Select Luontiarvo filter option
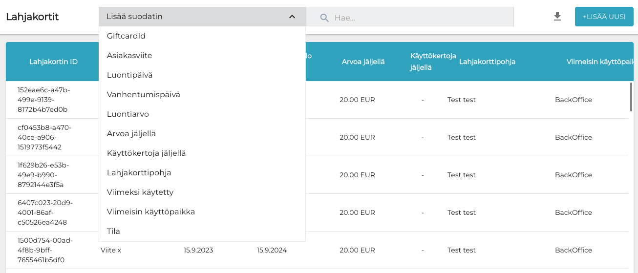 tap(128, 114)
